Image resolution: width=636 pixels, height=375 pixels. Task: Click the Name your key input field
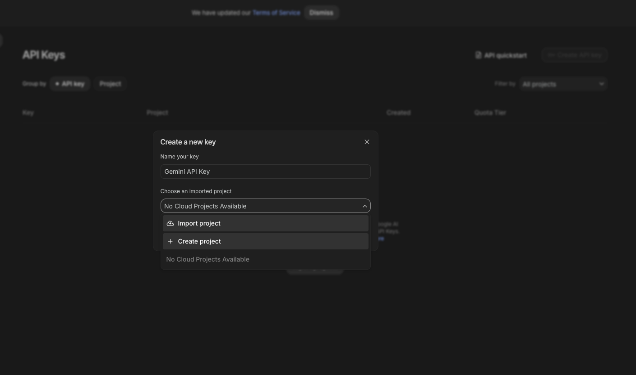[265, 172]
